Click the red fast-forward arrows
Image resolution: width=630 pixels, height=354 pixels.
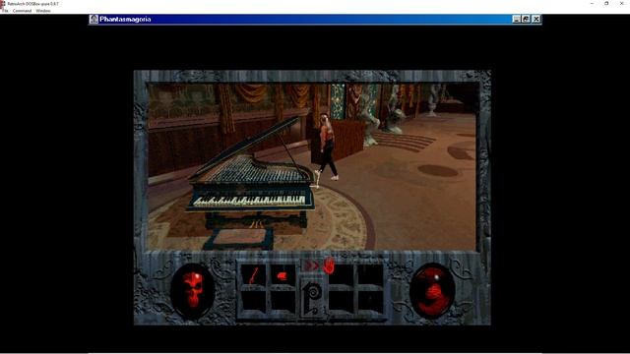pos(311,265)
